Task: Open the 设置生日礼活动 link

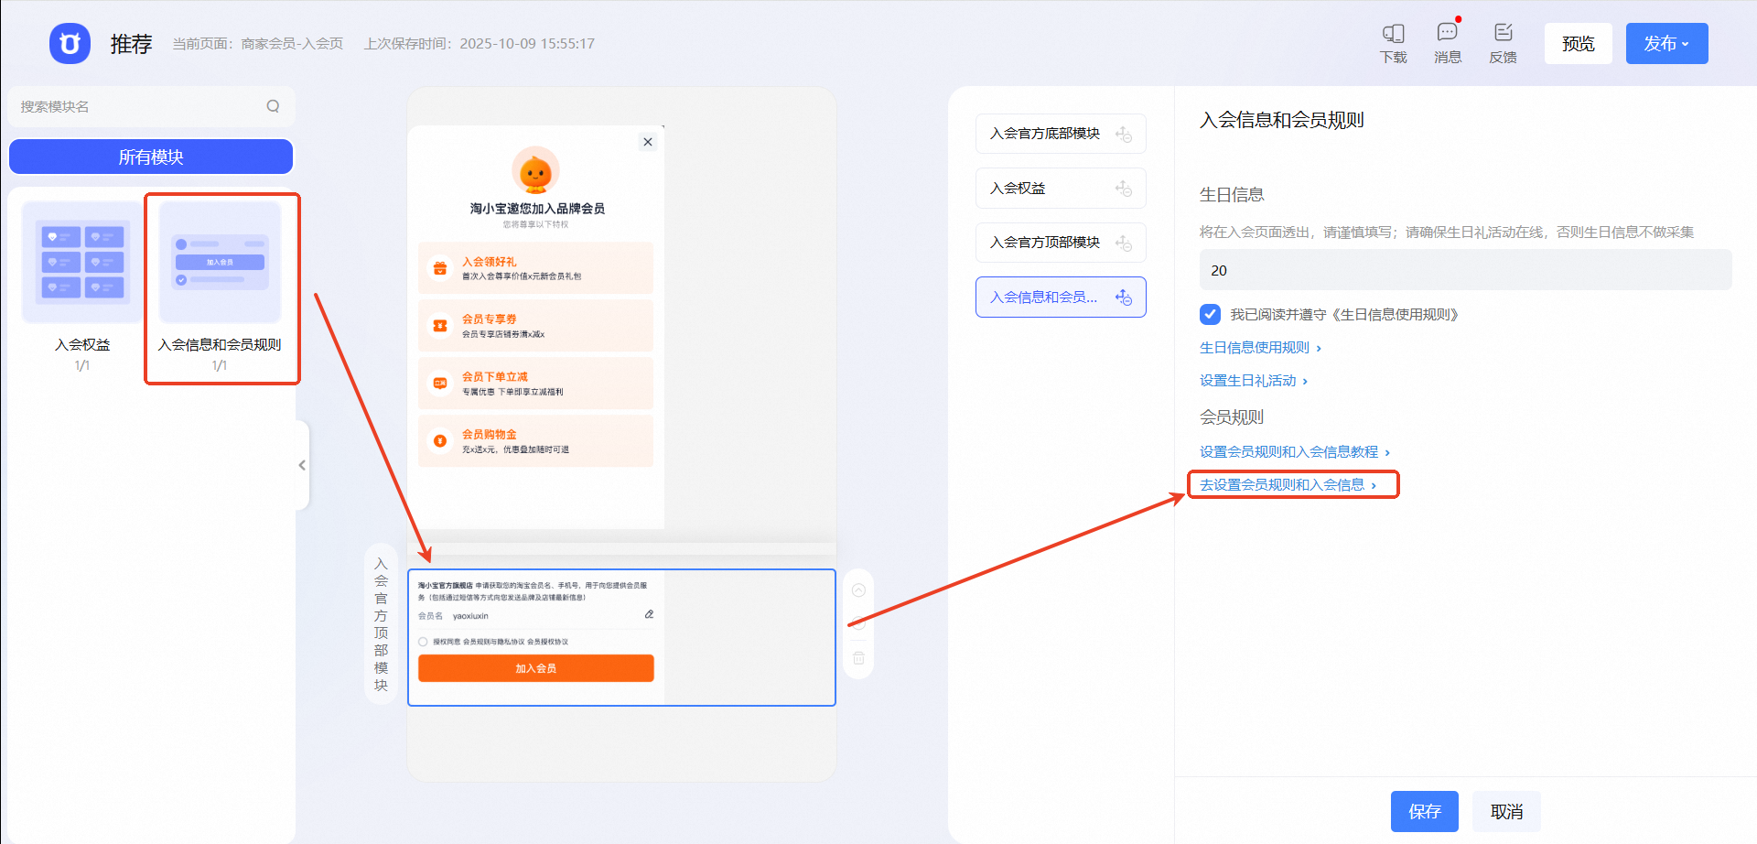Action: point(1254,381)
